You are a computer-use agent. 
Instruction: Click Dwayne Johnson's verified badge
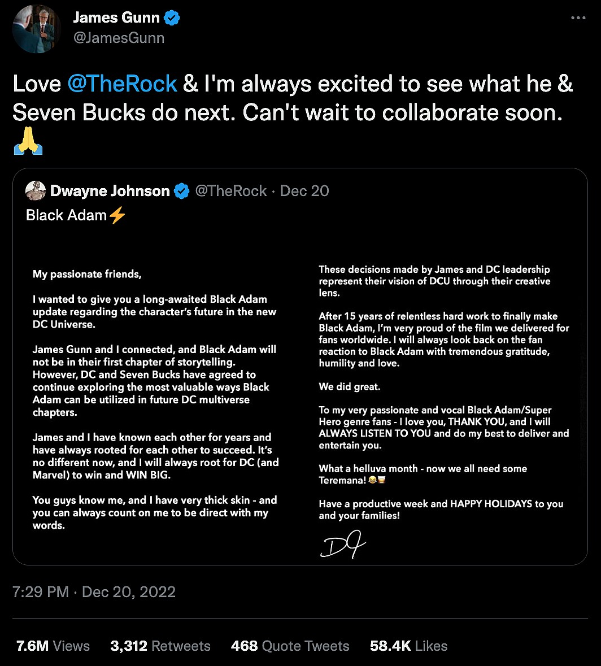[181, 191]
